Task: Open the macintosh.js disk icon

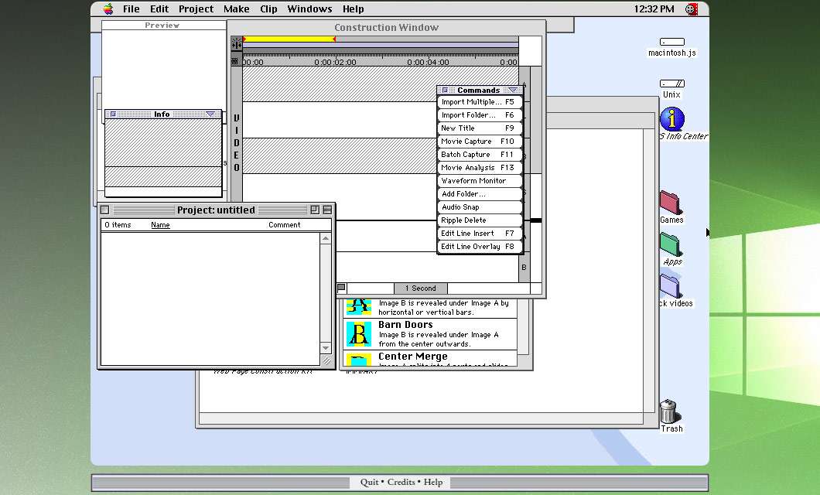Action: tap(671, 42)
